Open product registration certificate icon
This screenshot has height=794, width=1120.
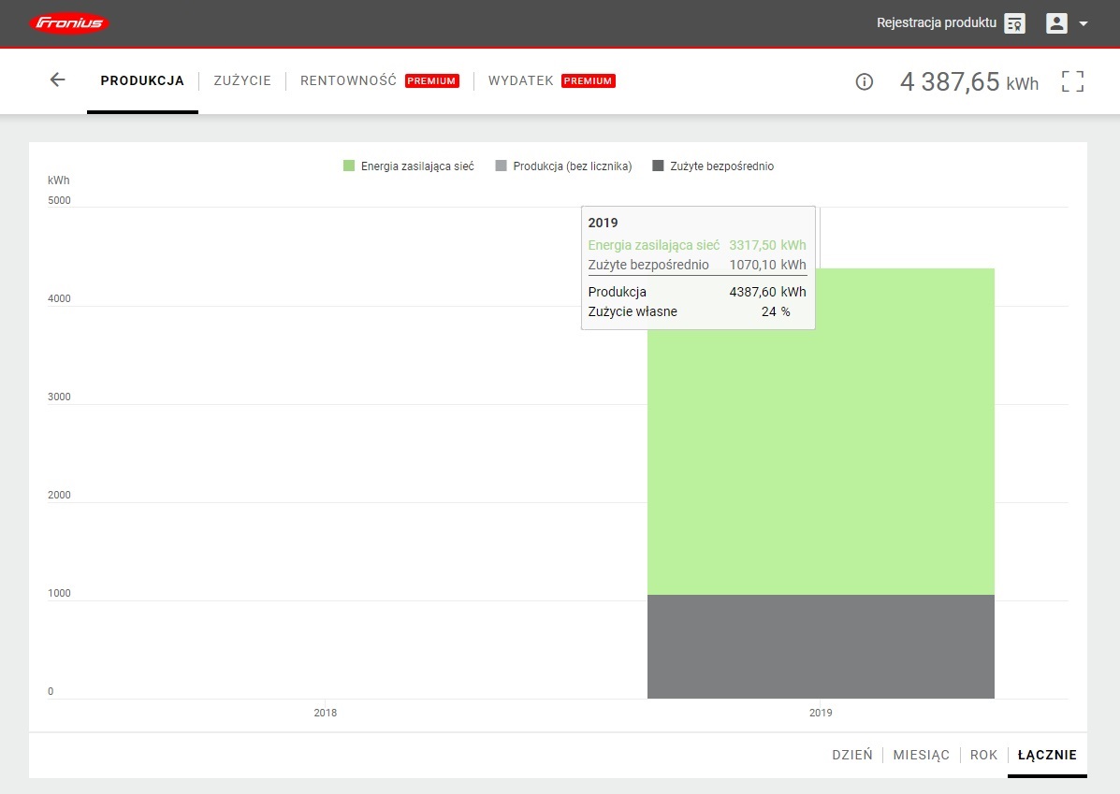[x=1014, y=23]
